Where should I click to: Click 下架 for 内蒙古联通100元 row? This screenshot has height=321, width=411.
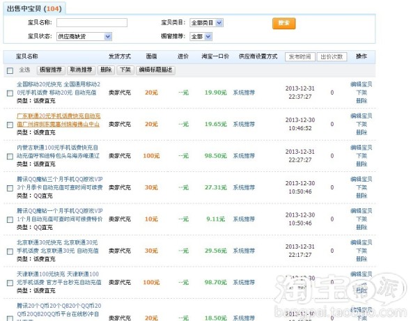click(362, 156)
